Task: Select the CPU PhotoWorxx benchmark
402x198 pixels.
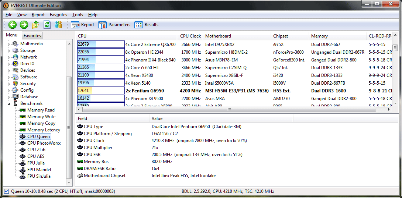Action: pos(44,143)
